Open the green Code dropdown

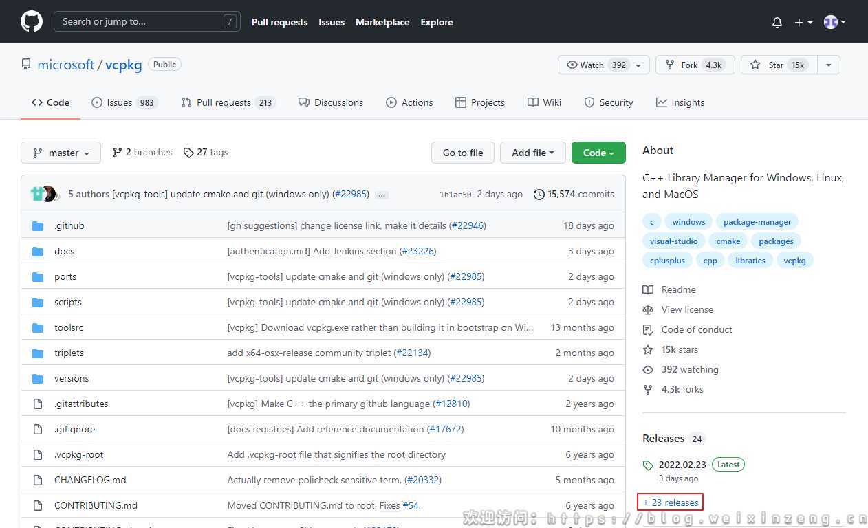598,153
